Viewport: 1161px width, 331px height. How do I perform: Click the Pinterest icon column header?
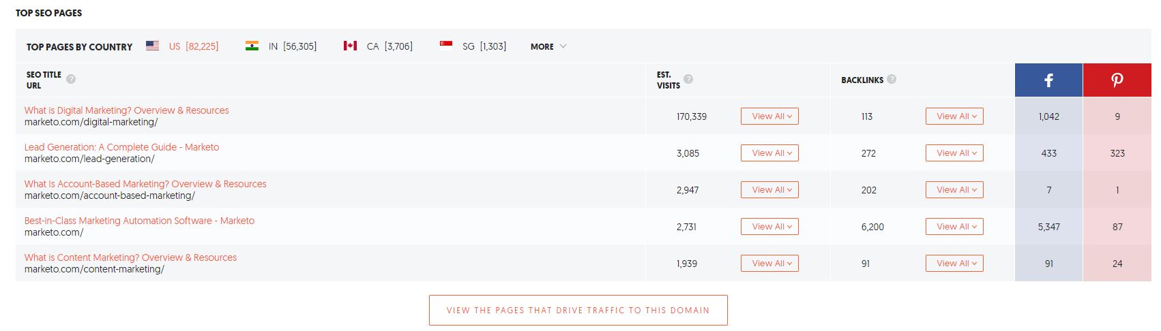pos(1117,80)
